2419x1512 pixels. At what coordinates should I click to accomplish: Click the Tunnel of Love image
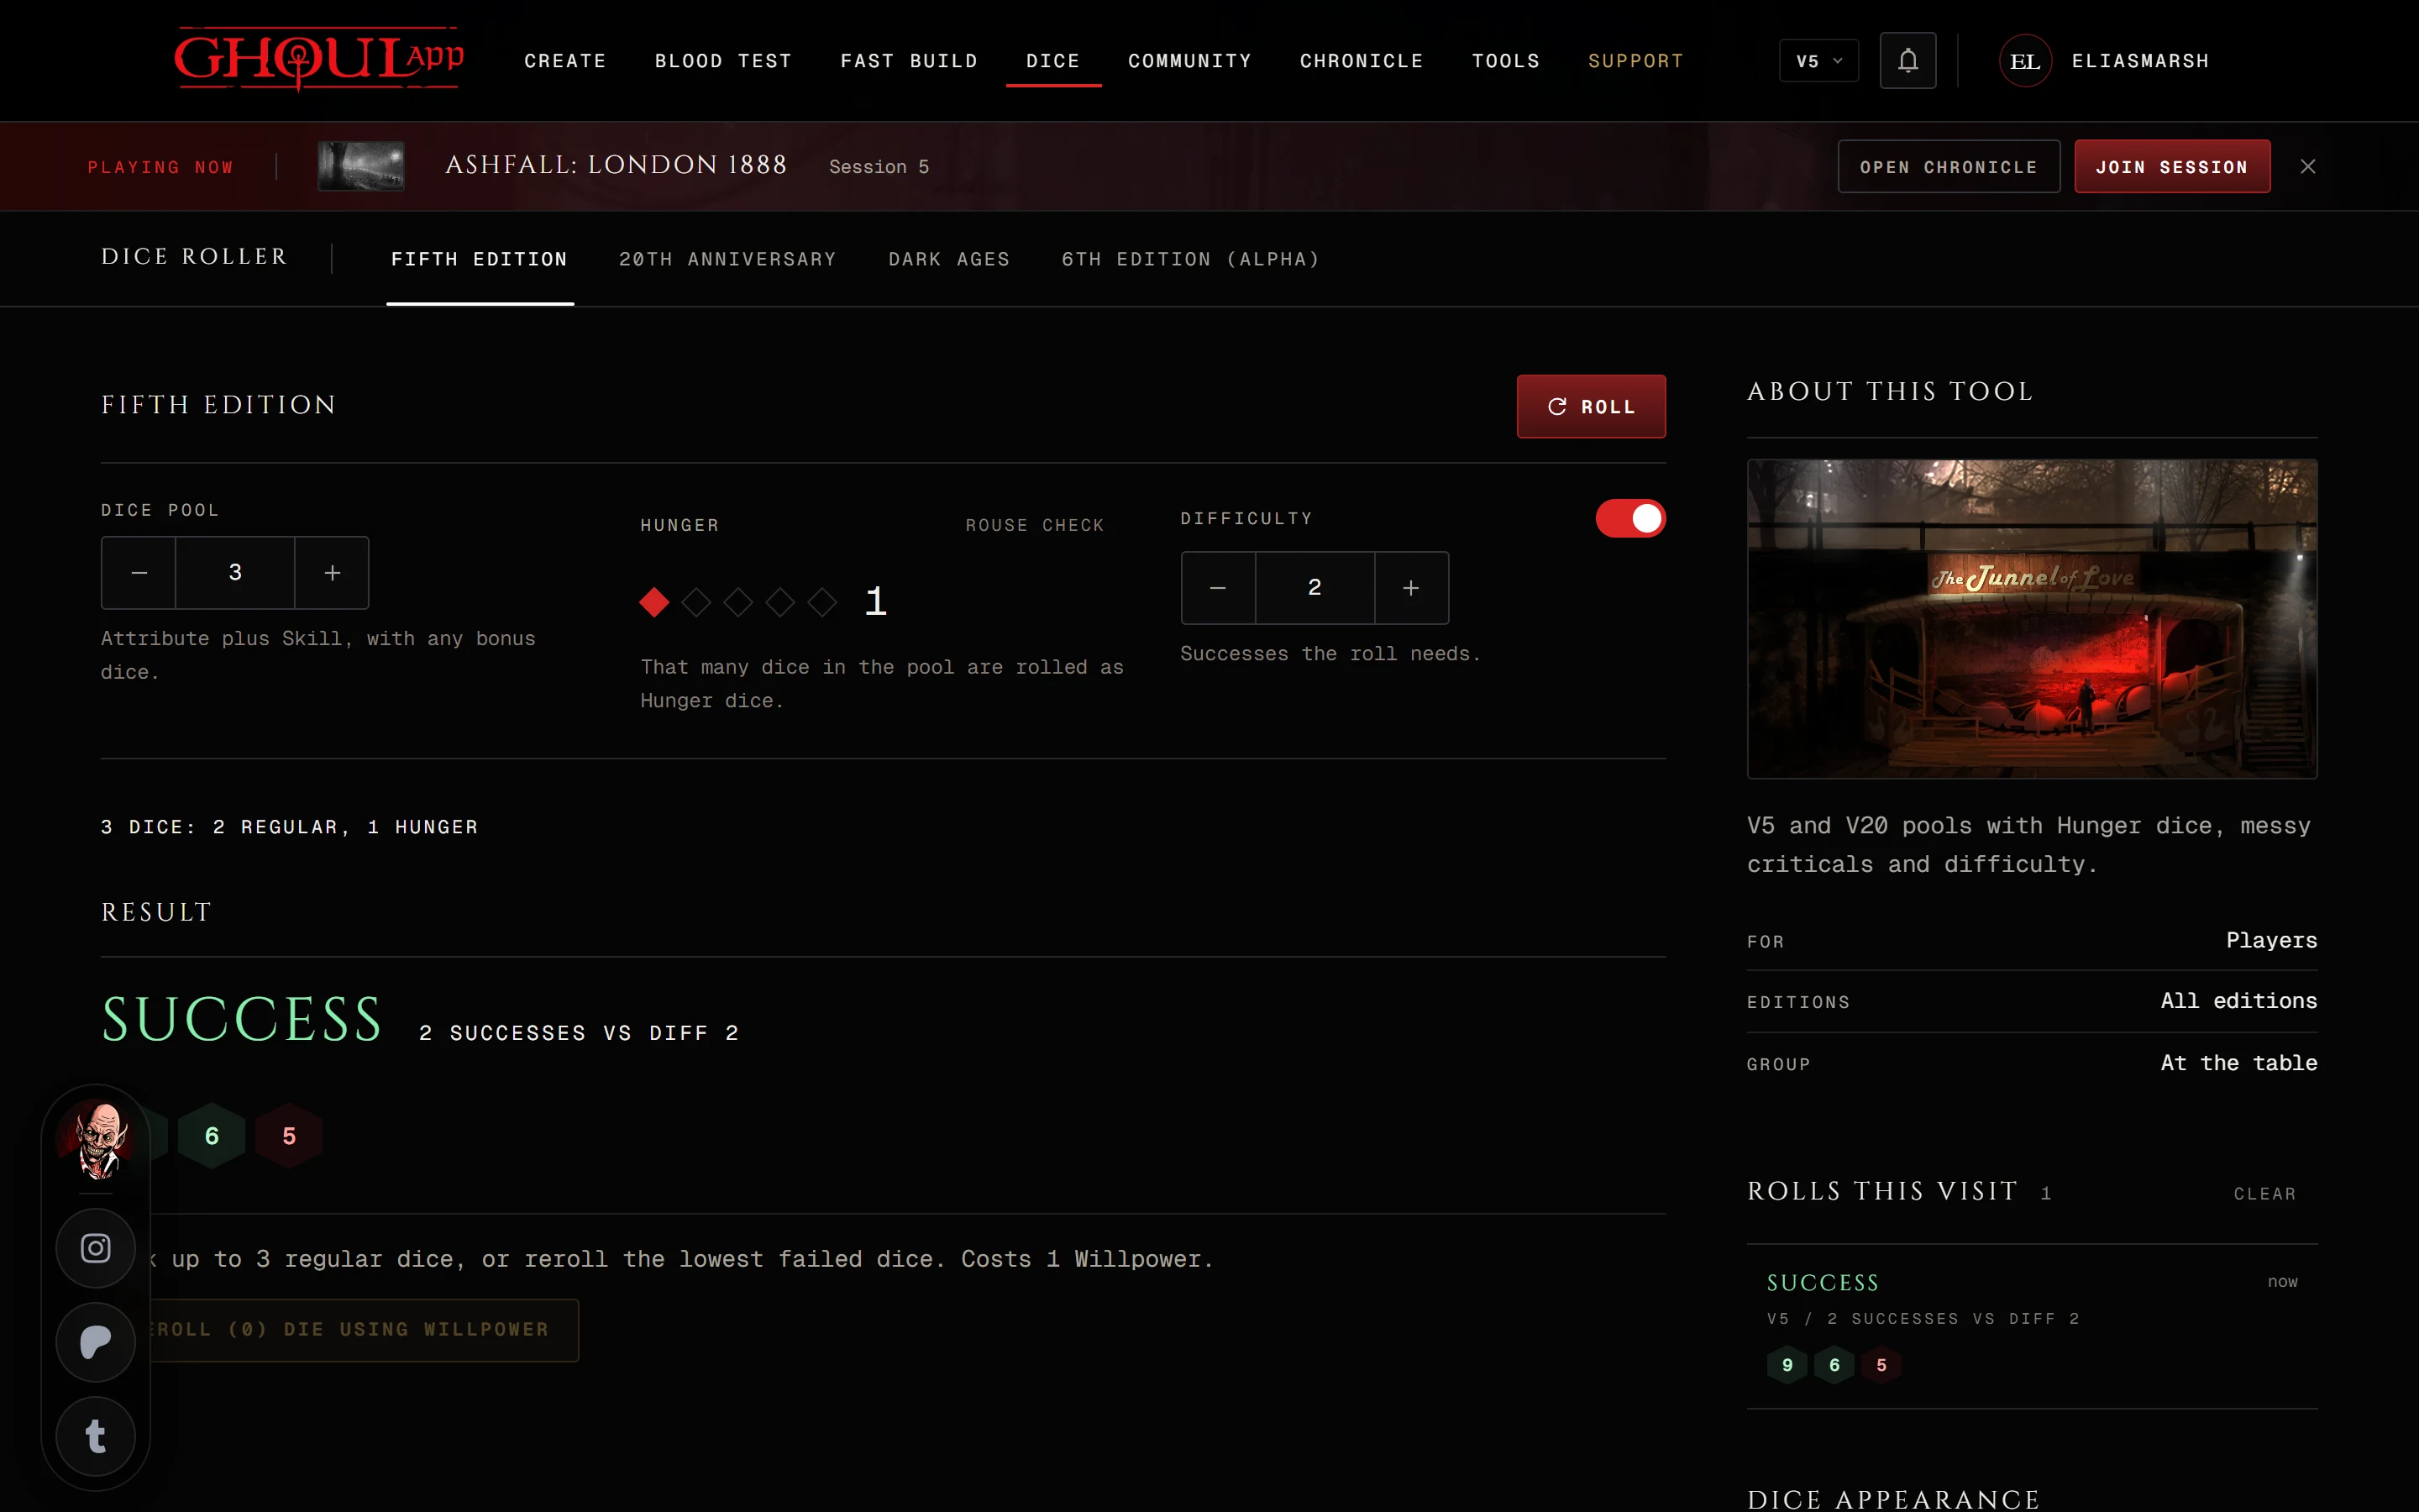pyautogui.click(x=2032, y=619)
